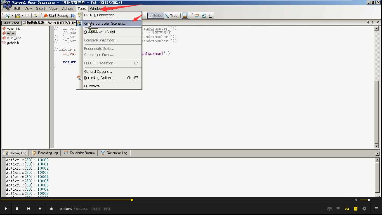The height and width of the screenshot is (215, 382).
Task: Click the magnifier find icon in toolbar
Action: click(x=36, y=16)
